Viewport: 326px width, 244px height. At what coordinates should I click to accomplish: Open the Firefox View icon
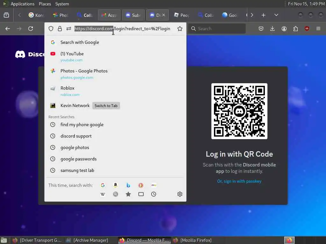6,15
